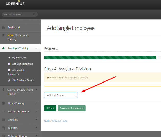This screenshot has width=161, height=137.
Task: Click the Step 4: Assign a Division heading
Action: click(68, 69)
